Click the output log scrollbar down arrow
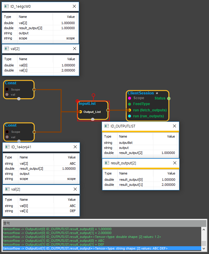 [204, 248]
